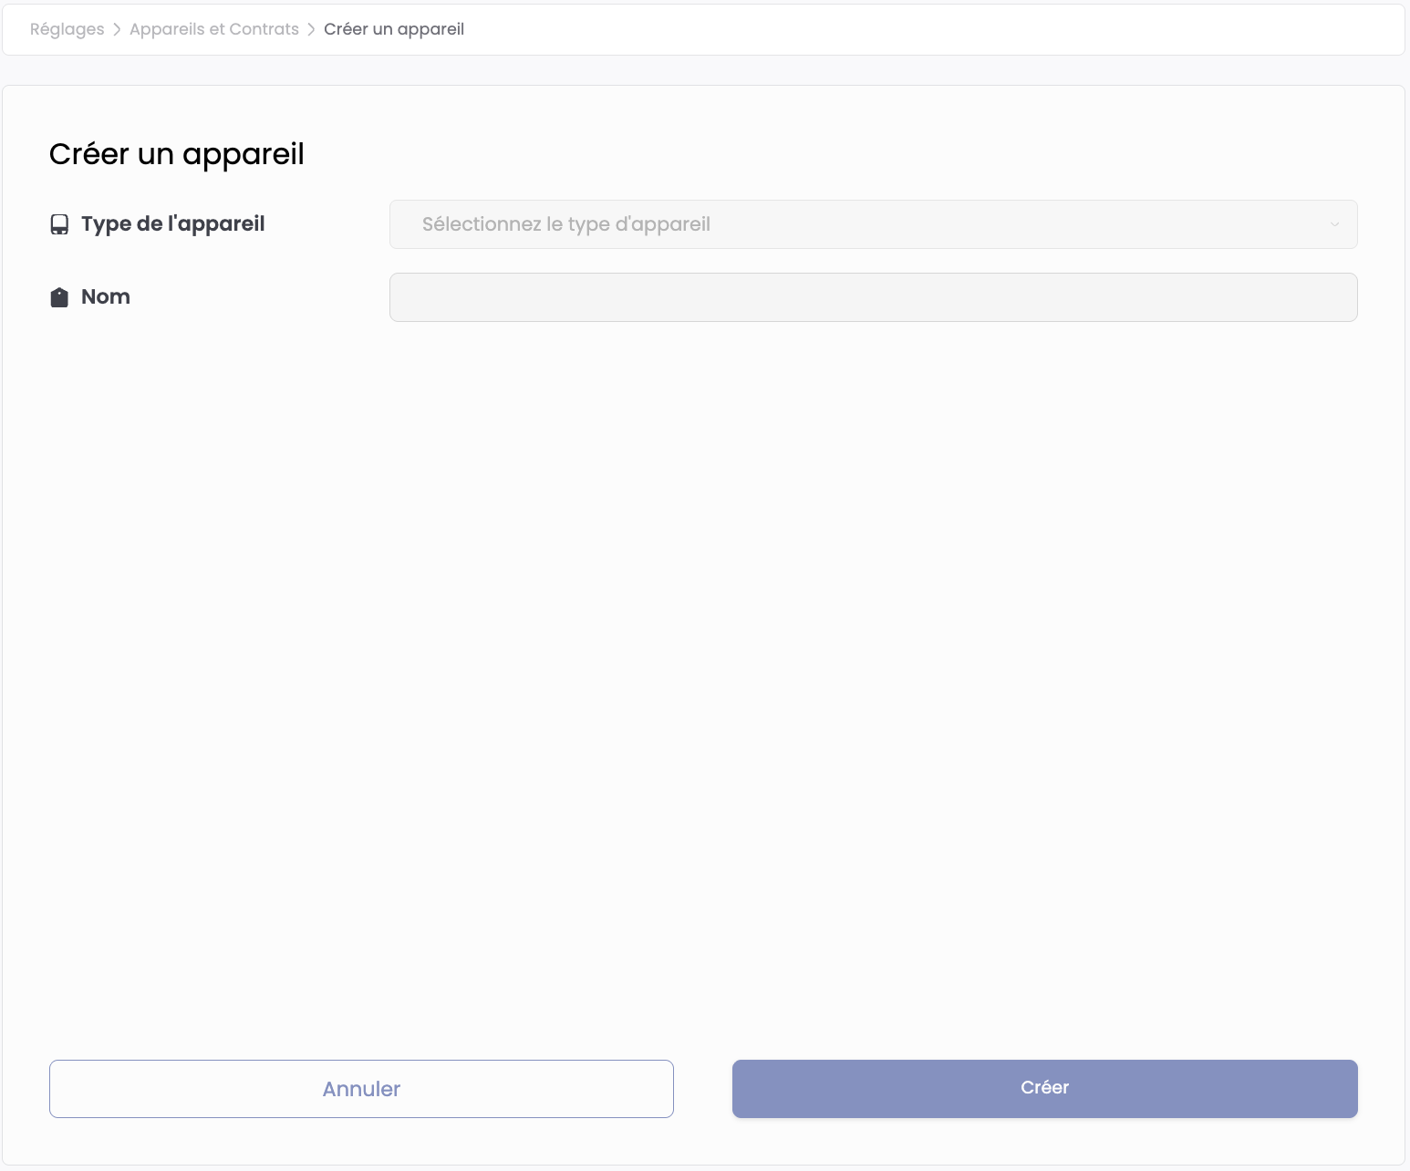Image resolution: width=1410 pixels, height=1171 pixels.
Task: Open the 'Sélectionnez le type d'appareil' selector
Action: click(873, 224)
